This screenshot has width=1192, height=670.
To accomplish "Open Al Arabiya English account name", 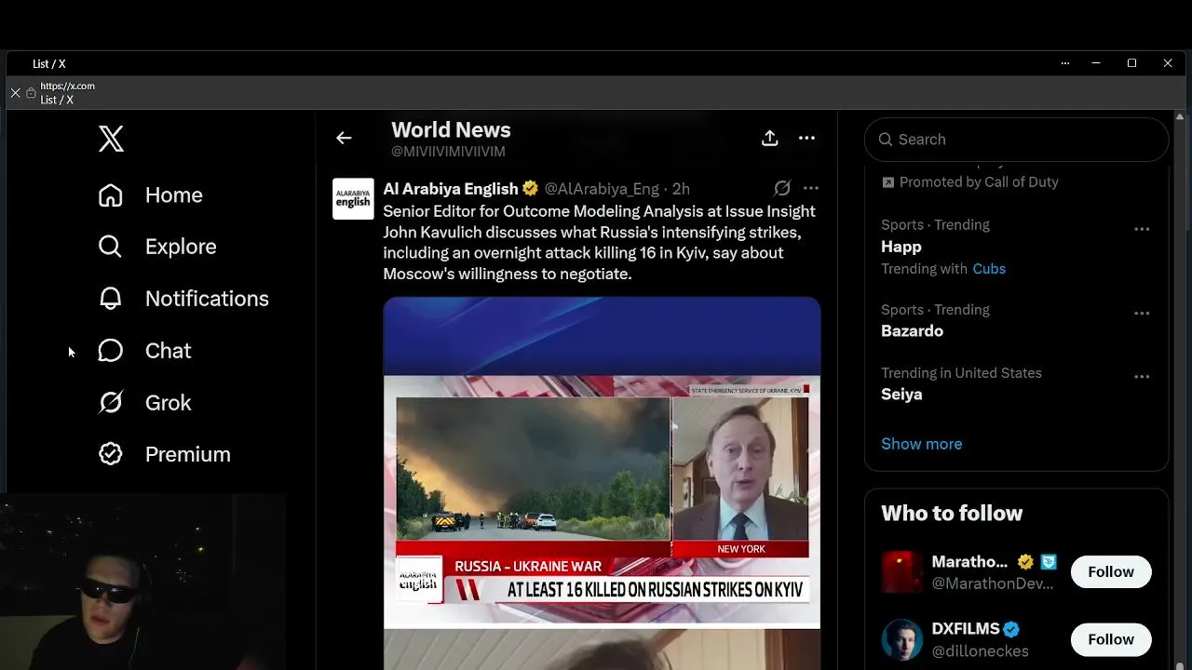I will (x=451, y=189).
